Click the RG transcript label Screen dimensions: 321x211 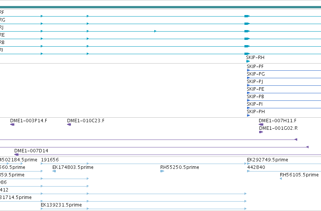3,20
